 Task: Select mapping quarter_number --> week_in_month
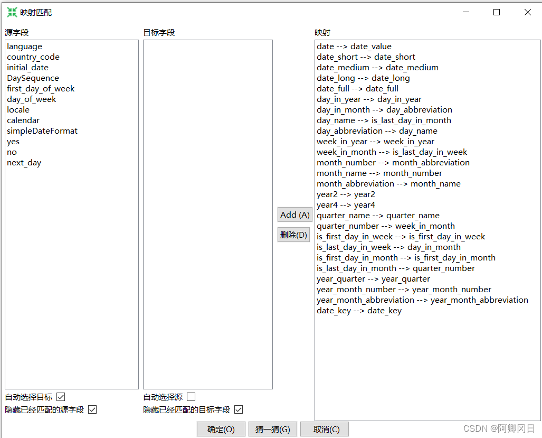pos(385,226)
